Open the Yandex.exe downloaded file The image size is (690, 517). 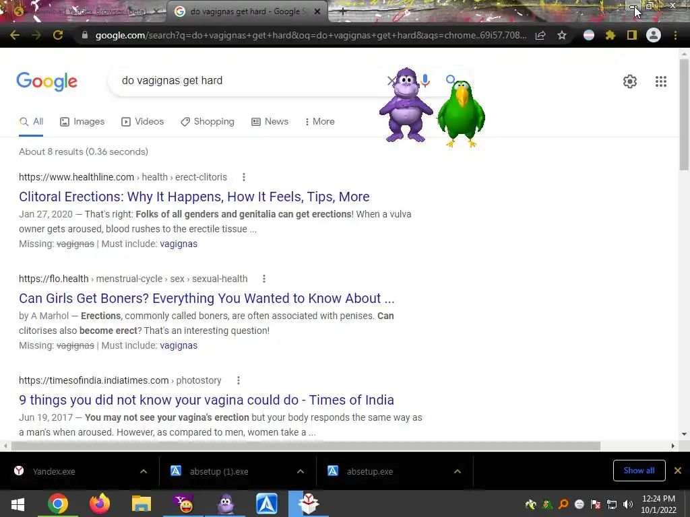coord(54,471)
